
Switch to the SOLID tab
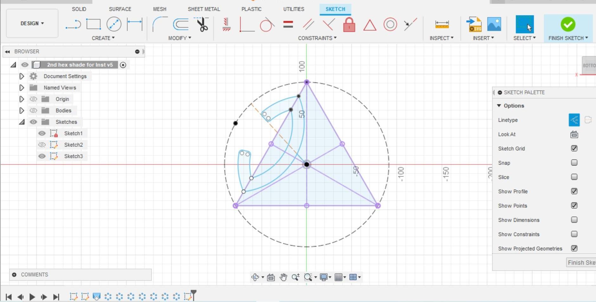coord(79,9)
